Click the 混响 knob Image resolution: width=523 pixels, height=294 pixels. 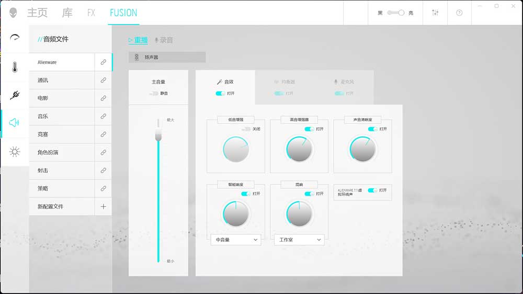(299, 213)
